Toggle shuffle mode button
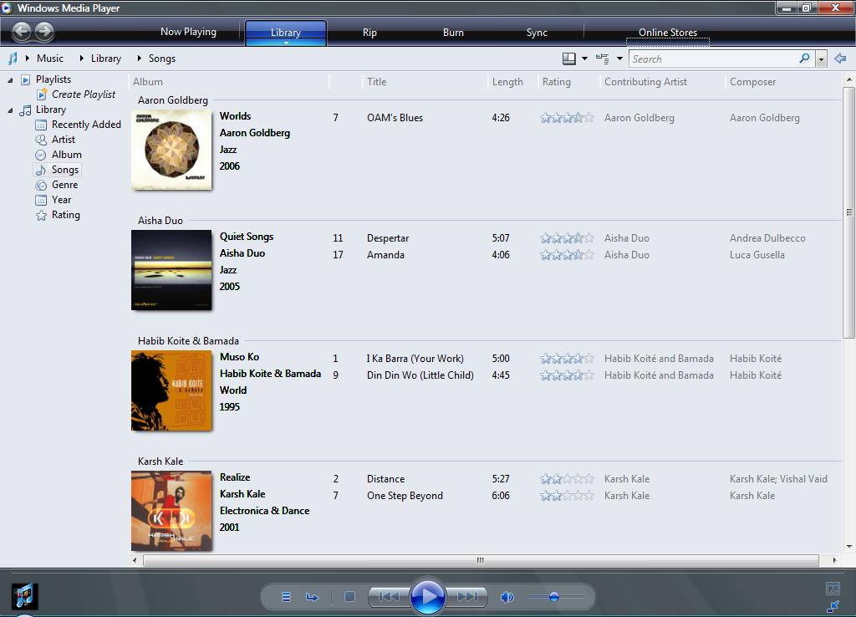Screen dimensions: 856x617 click(x=286, y=597)
